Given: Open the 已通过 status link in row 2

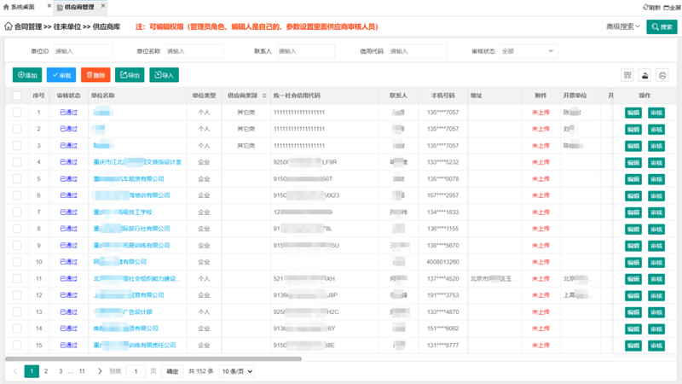Looking at the screenshot, I should click(68, 129).
